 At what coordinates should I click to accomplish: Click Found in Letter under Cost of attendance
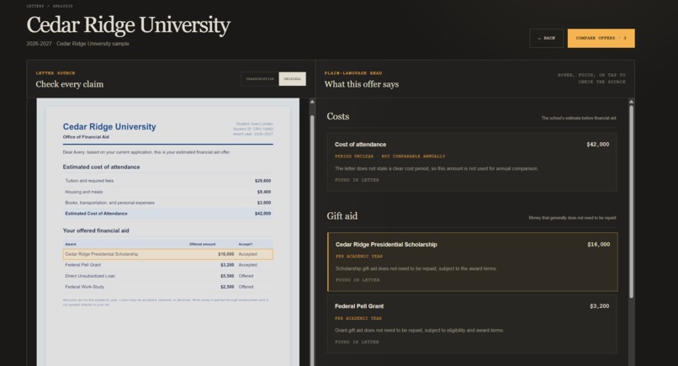click(357, 180)
